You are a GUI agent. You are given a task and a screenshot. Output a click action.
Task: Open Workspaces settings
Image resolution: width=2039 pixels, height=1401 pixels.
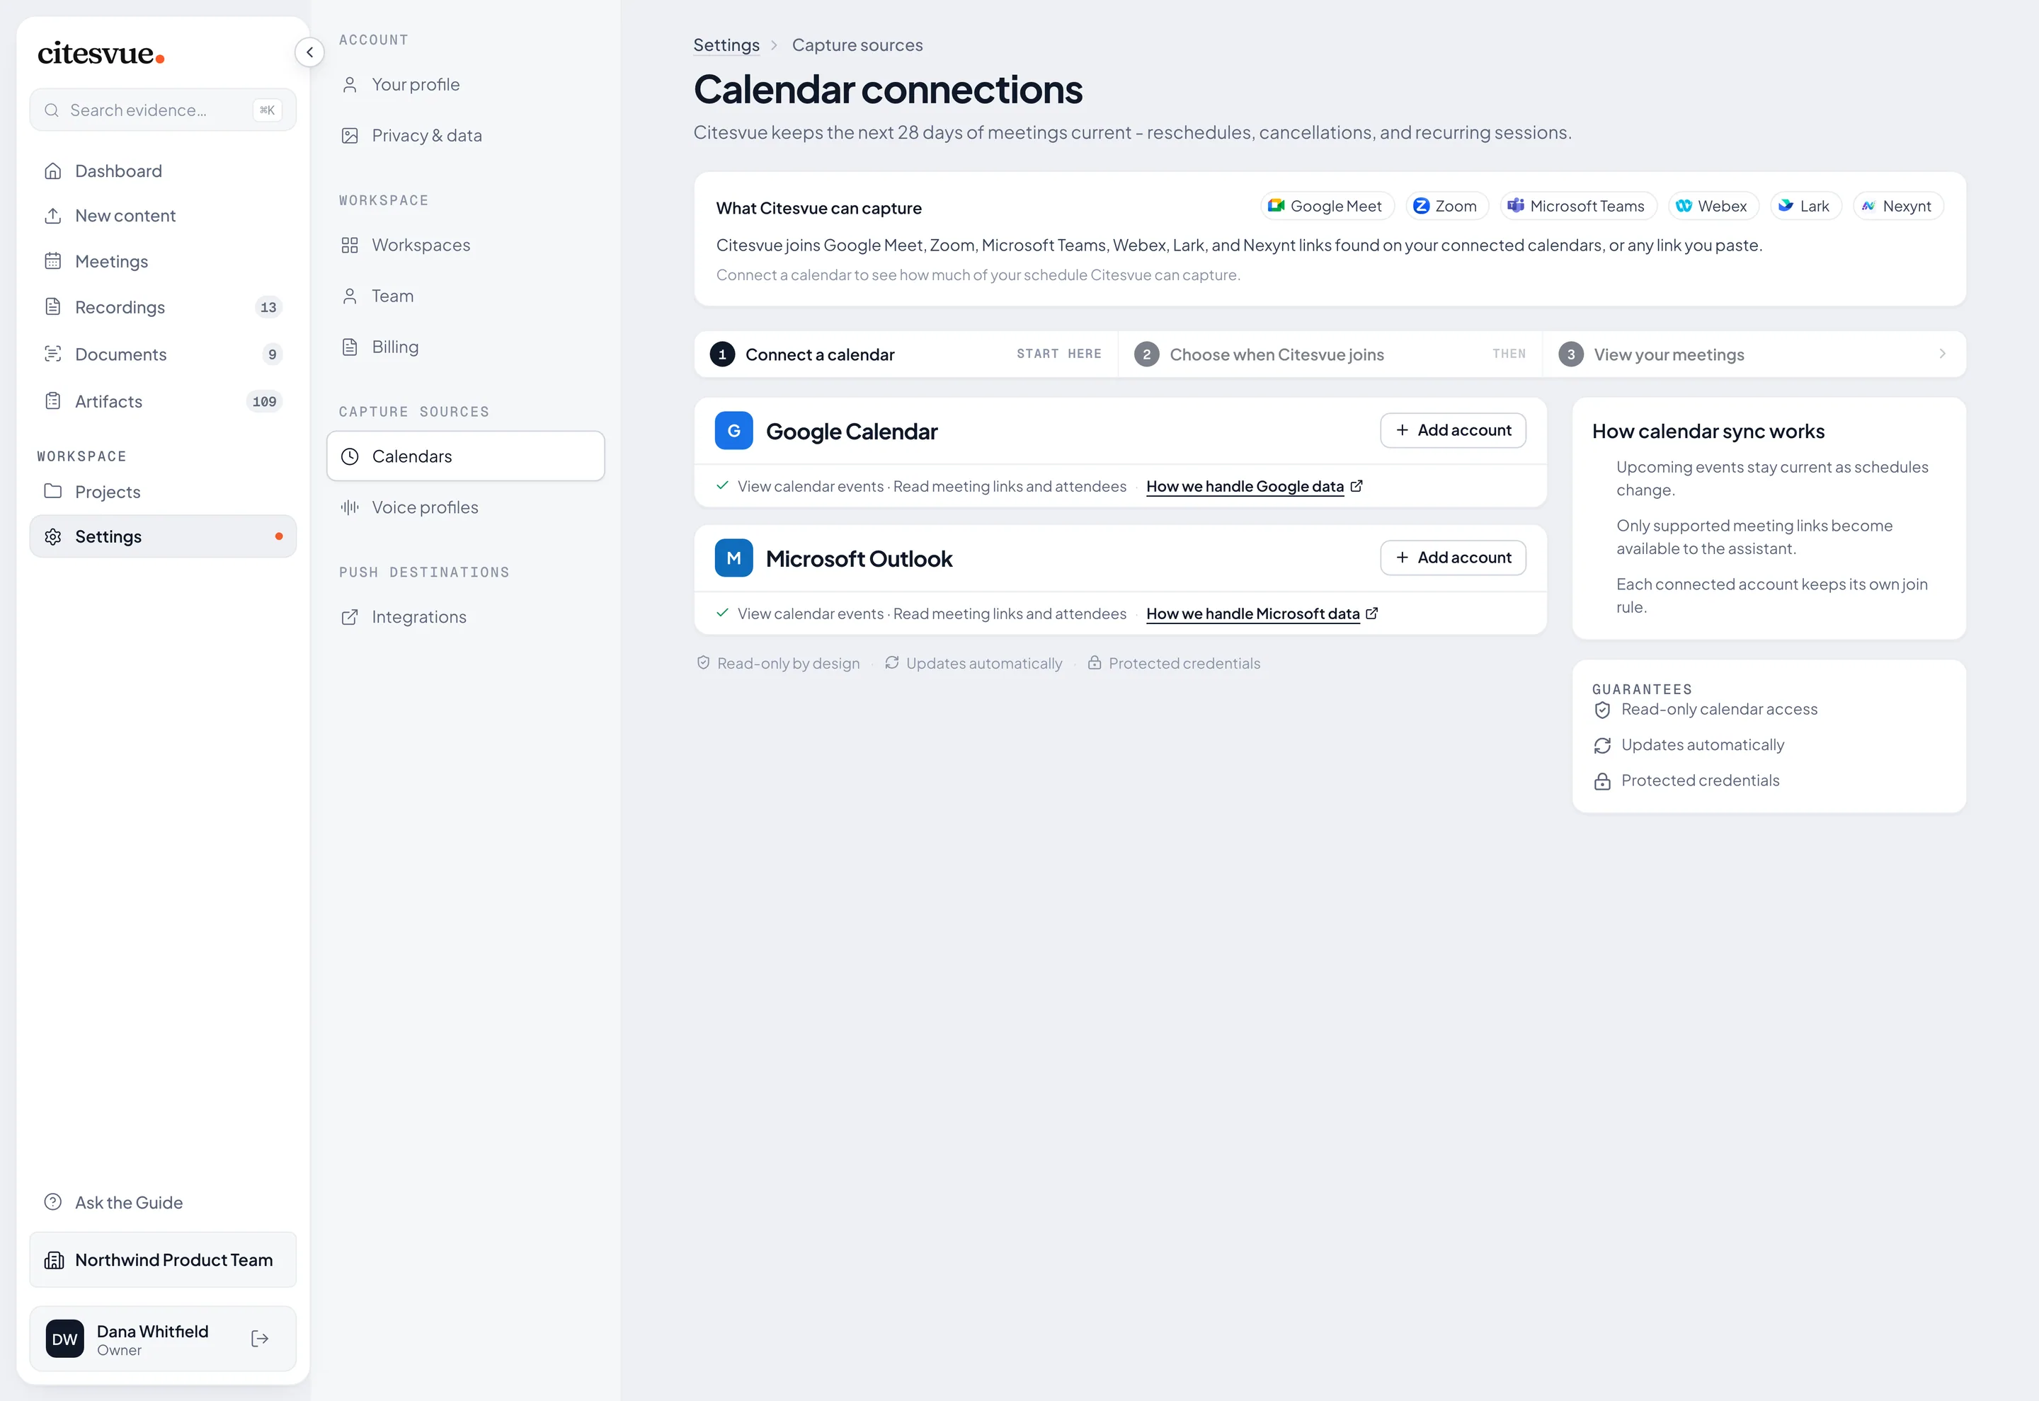(465, 245)
